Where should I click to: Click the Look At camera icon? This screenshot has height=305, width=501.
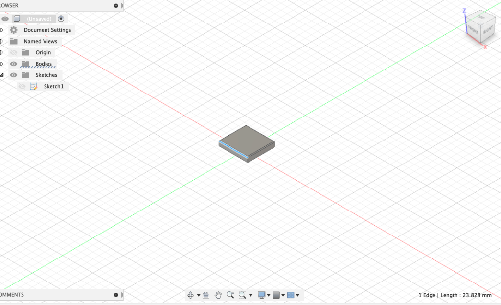pyautogui.click(x=206, y=295)
